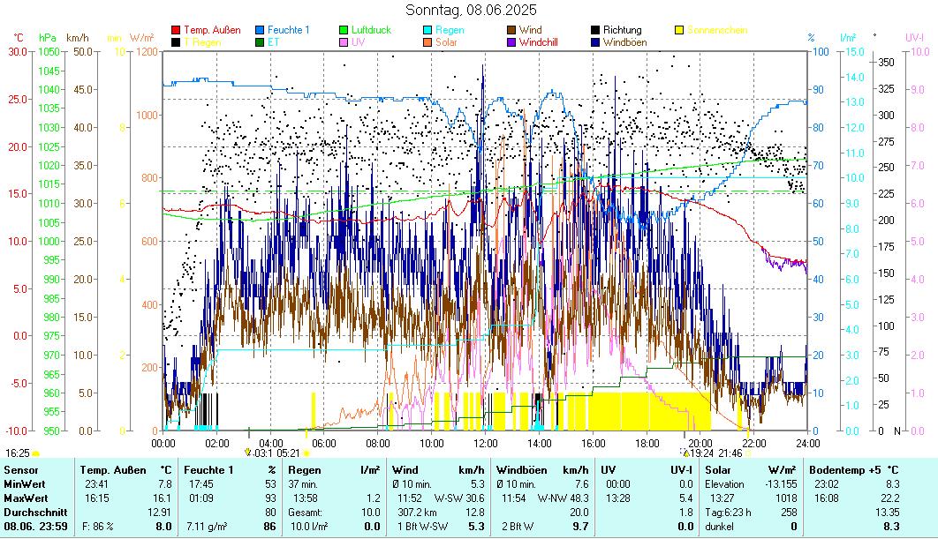Click the brown Wind legend swatch
The height and width of the screenshot is (539, 938).
(x=512, y=30)
